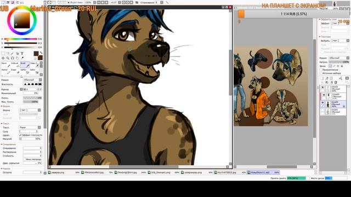Viewport: 351px width, 197px height.
Task: Switch to the НовыйХолст1.sai2 canvas tab
Action: (263, 172)
